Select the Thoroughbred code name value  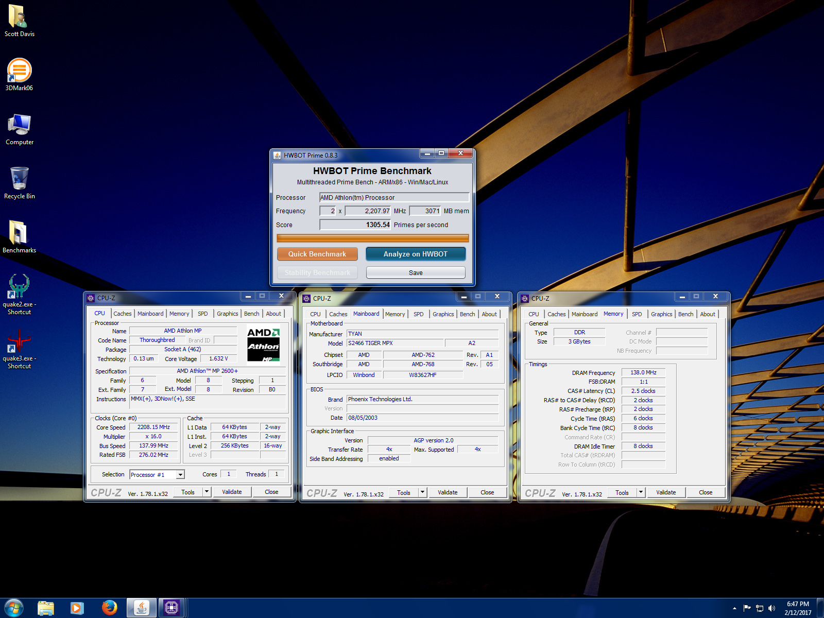point(157,340)
